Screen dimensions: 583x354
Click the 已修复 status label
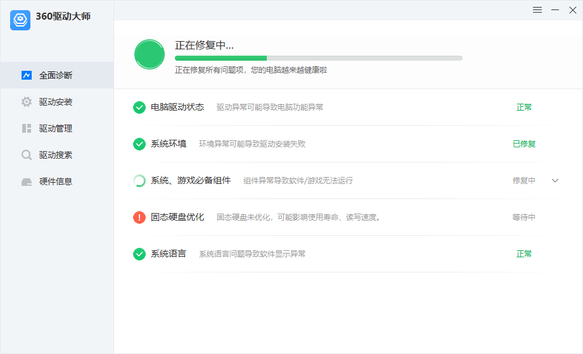coord(524,144)
